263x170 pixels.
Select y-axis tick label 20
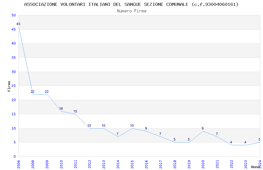(x=14, y=100)
